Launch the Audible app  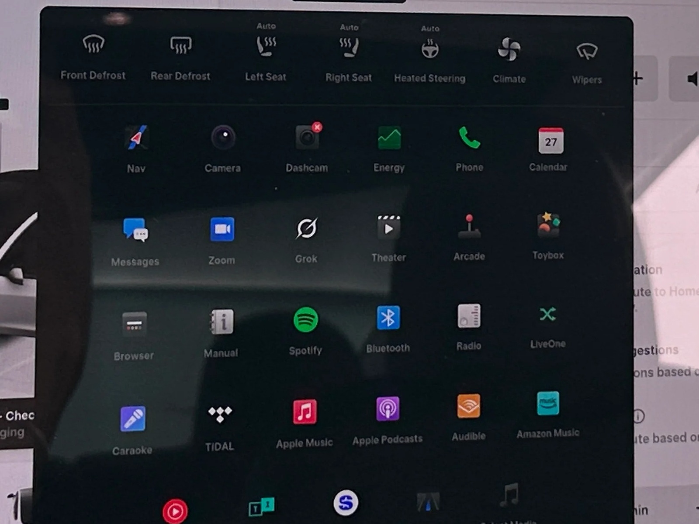(x=469, y=406)
